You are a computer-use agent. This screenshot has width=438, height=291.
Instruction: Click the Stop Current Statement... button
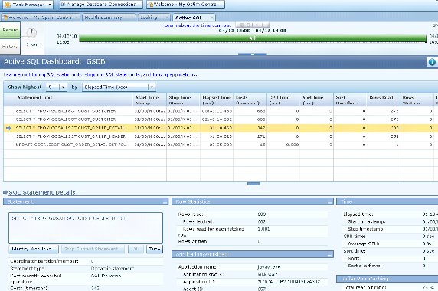[93, 249]
